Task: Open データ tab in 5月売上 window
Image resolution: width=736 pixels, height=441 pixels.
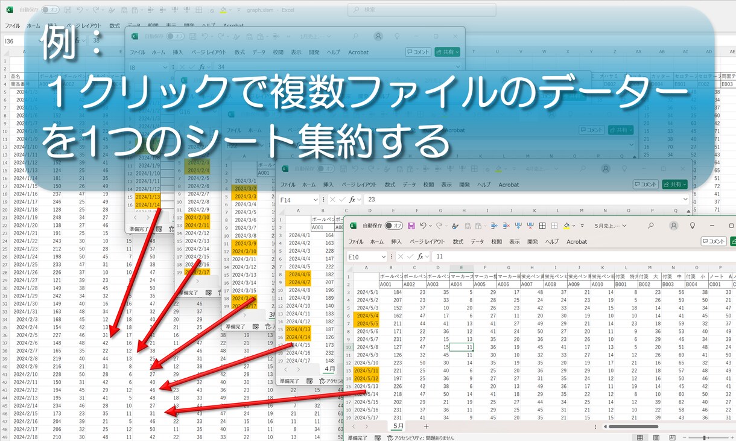Action: pos(477,241)
